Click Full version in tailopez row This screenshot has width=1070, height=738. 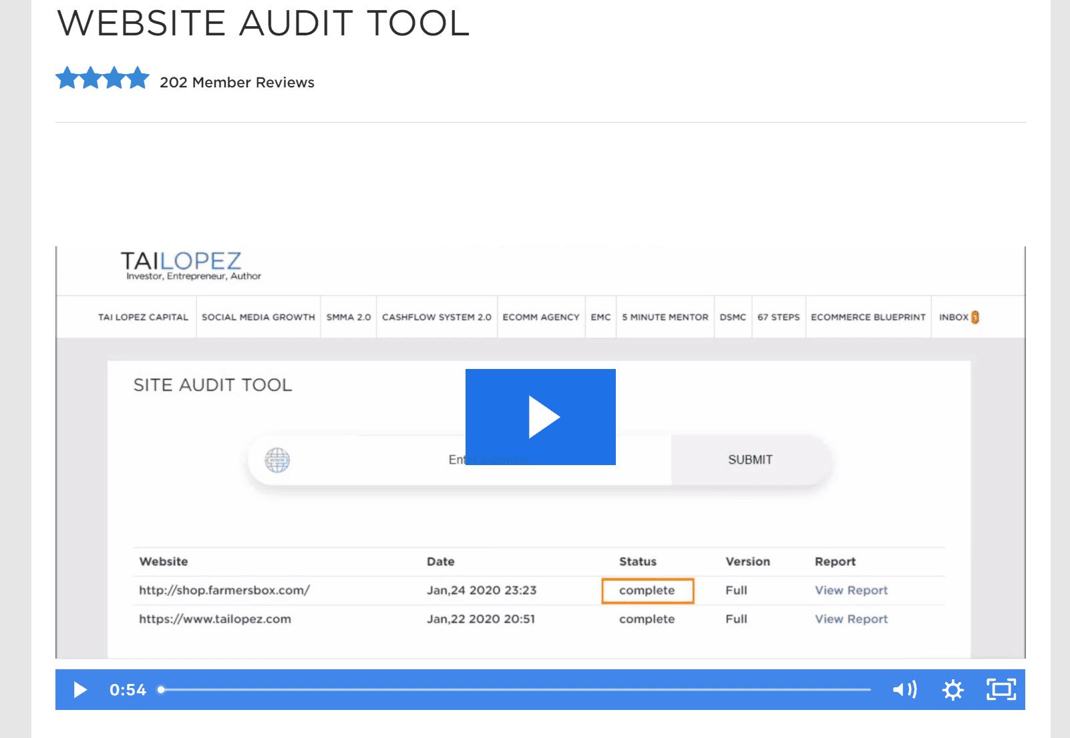click(737, 619)
